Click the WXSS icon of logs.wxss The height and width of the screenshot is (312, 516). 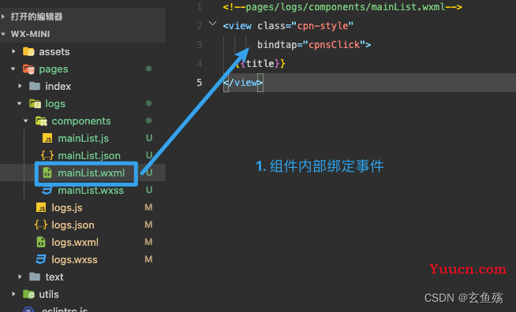click(x=41, y=259)
